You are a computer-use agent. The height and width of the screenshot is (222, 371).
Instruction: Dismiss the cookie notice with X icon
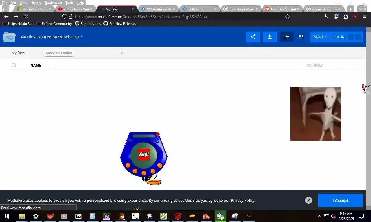pos(309,200)
